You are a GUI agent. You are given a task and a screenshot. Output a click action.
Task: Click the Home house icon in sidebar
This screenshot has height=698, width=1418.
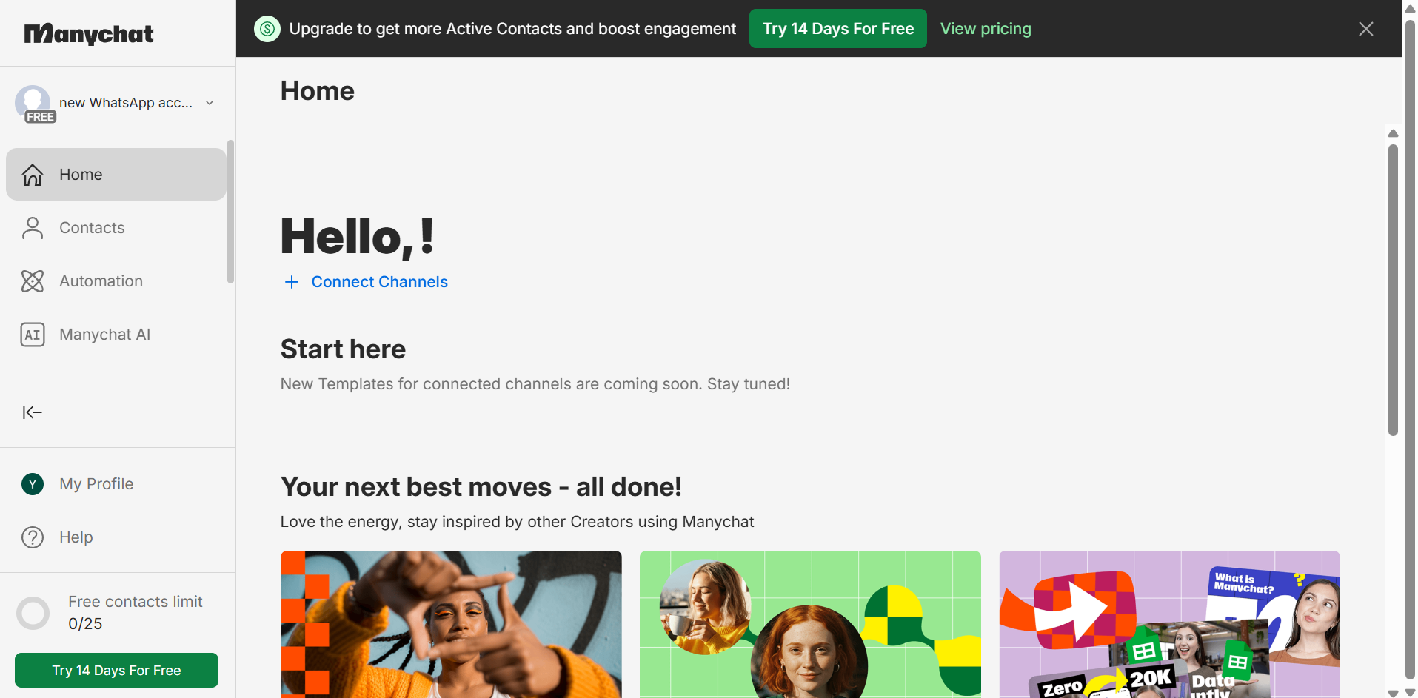click(x=33, y=175)
